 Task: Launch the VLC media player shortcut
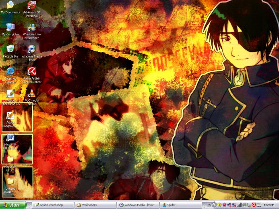tap(32, 97)
